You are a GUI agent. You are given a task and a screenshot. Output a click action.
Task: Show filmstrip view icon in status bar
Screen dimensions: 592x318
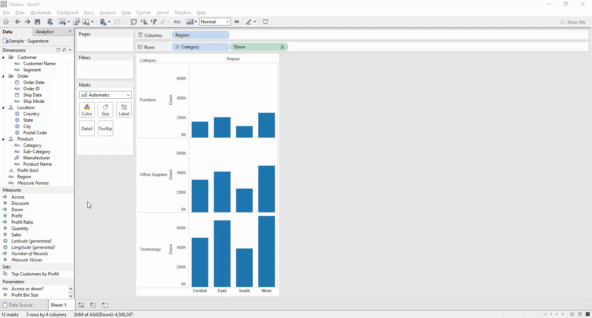coord(580,314)
